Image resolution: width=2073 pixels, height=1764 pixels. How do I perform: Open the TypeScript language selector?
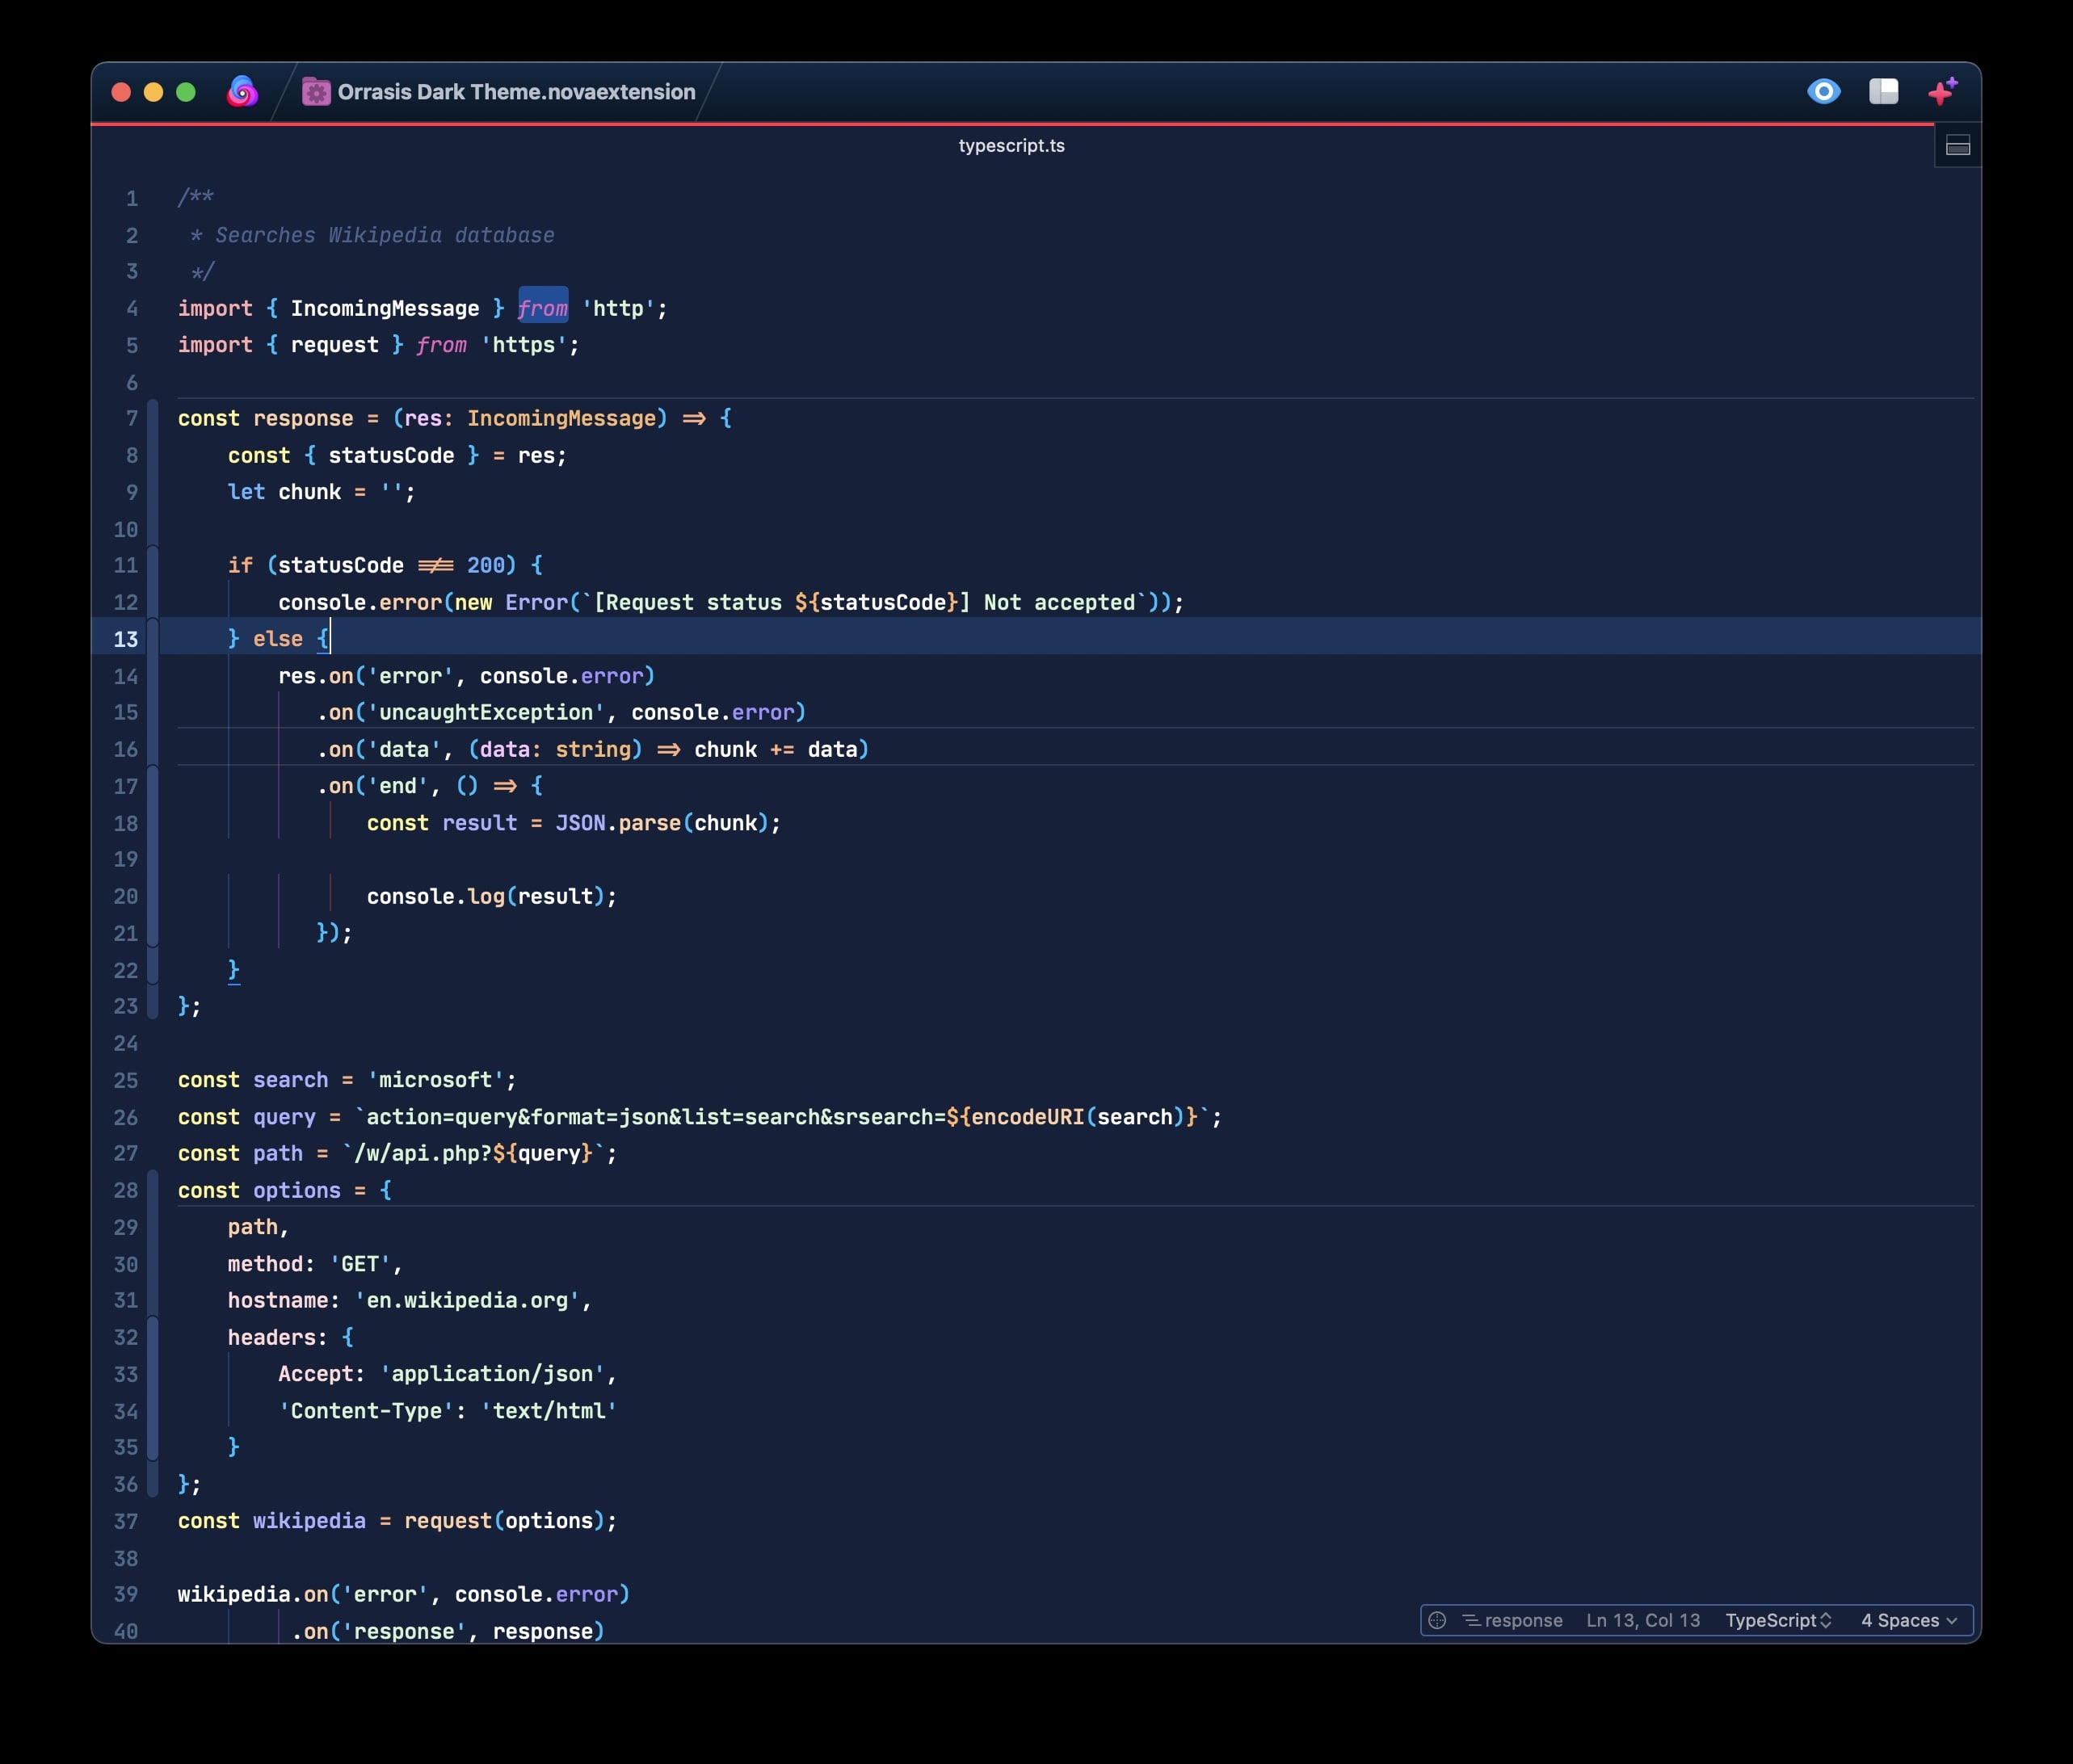[x=1777, y=1620]
